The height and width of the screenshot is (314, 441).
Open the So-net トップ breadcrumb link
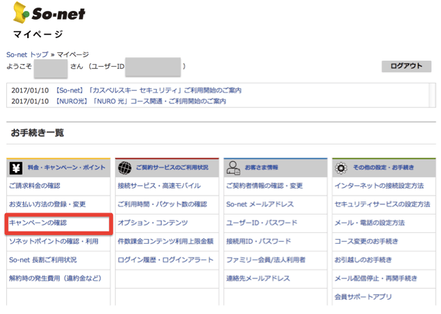[x=27, y=54]
